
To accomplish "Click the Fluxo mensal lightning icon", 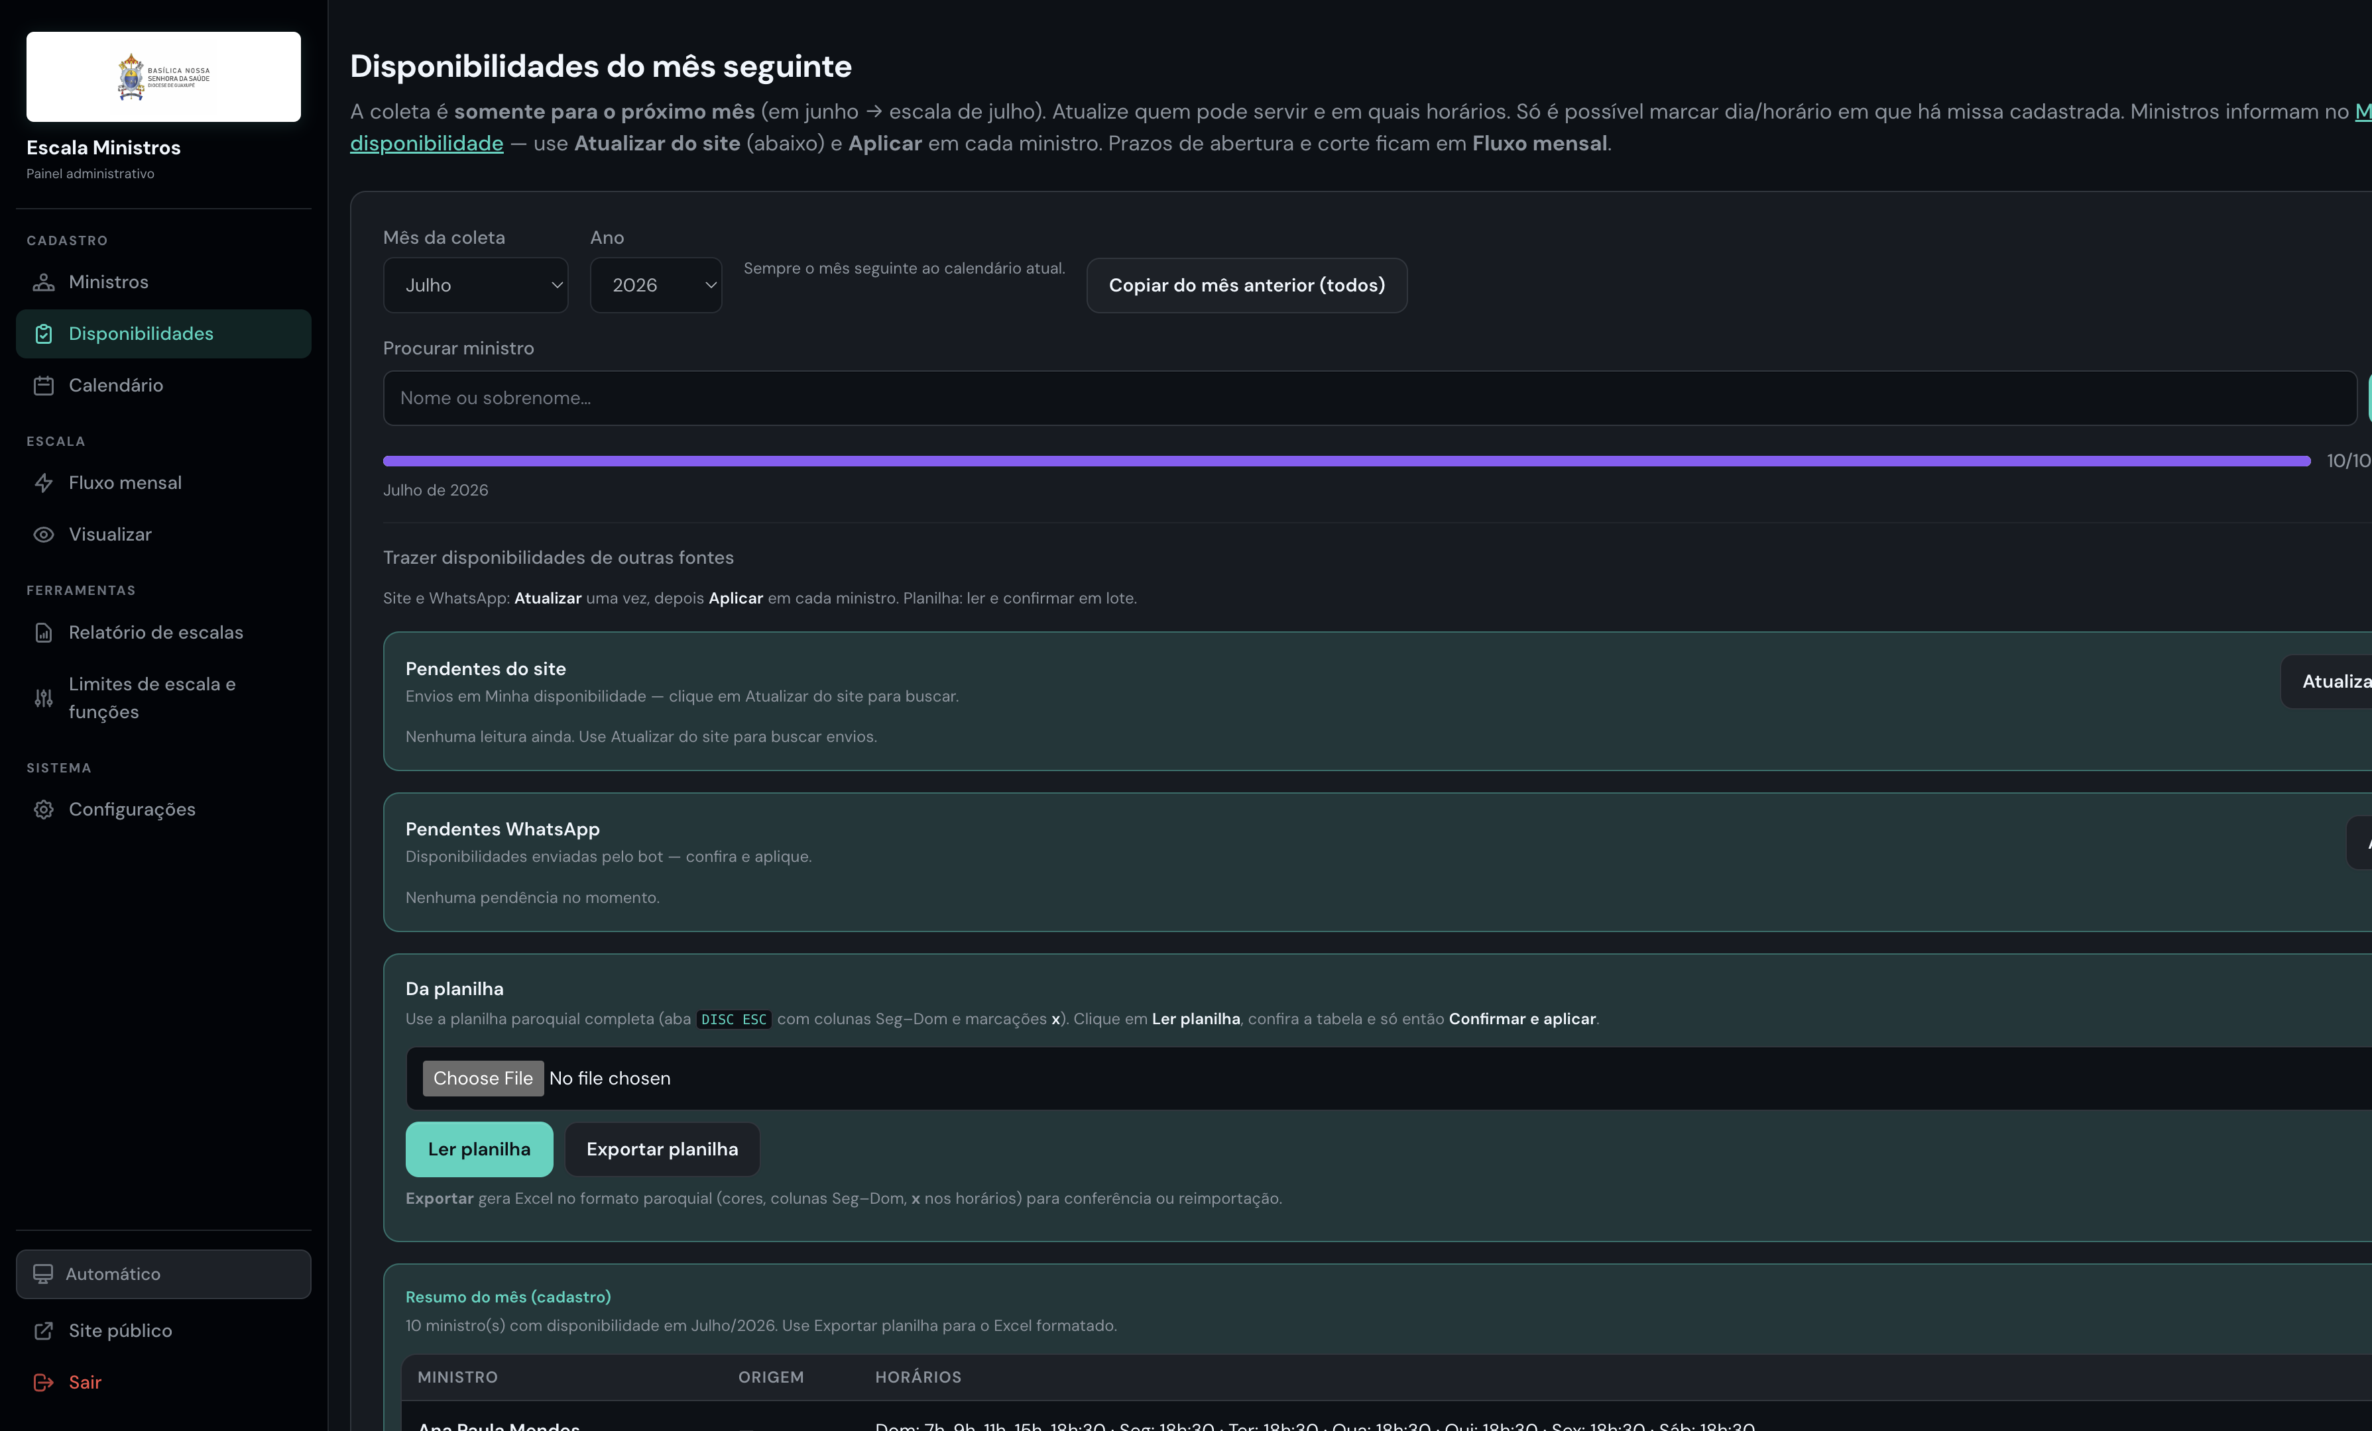I will pyautogui.click(x=43, y=483).
